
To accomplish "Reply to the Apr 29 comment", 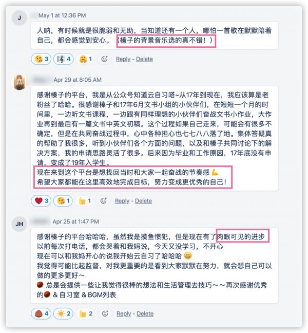I will coord(122,201).
